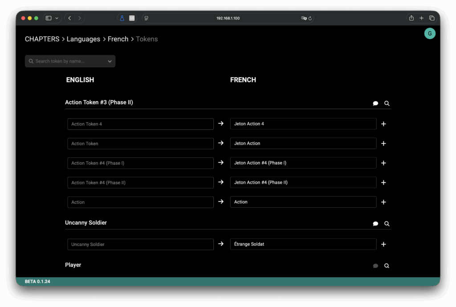This screenshot has width=456, height=307.
Task: Add translation with plus next to Jeton Action 4
Action: [383, 124]
